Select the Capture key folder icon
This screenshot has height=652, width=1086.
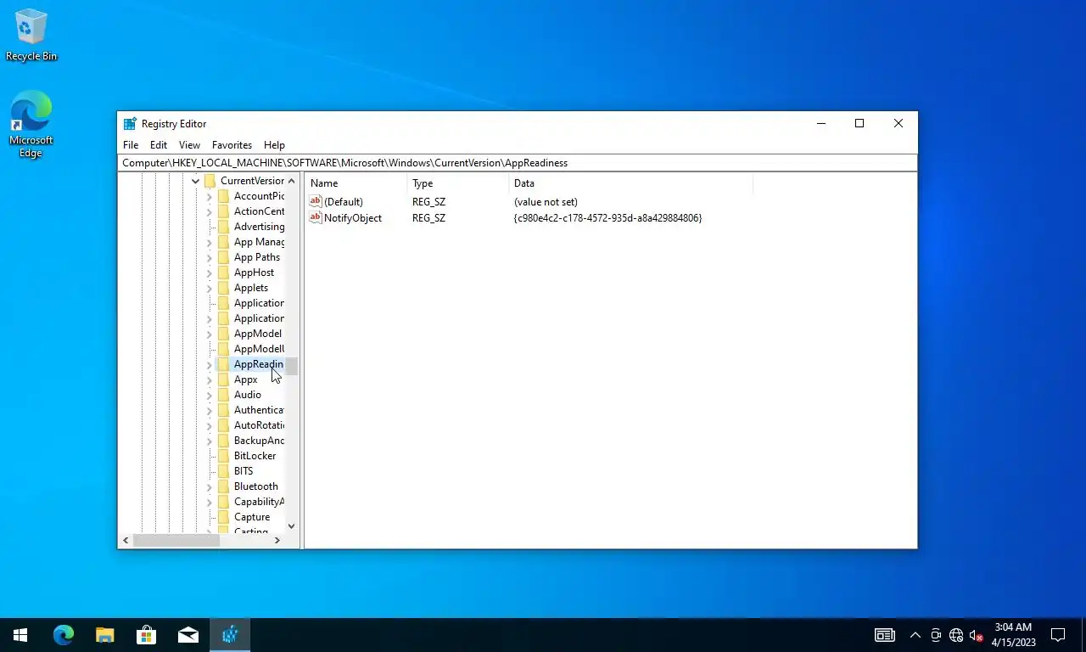point(223,517)
